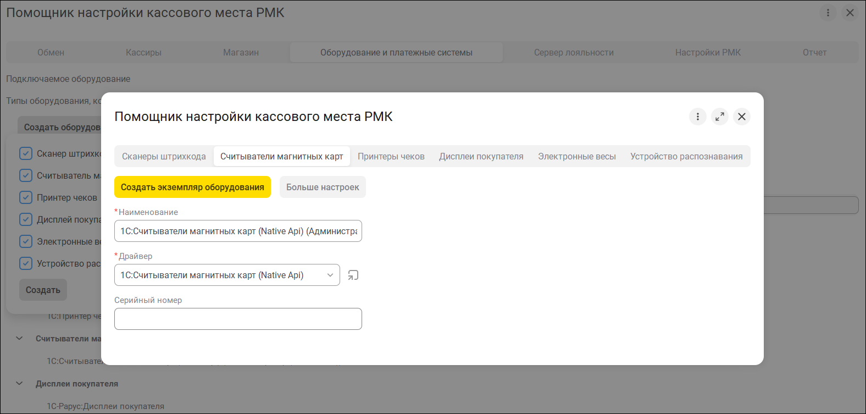The image size is (866, 414).
Task: Open the main window's three-dot menu
Action: 828,13
